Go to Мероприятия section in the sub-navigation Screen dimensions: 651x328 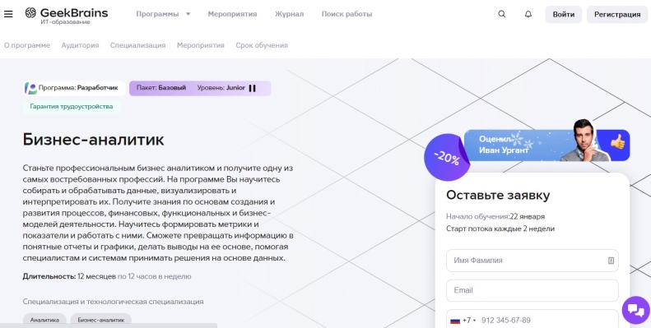201,45
